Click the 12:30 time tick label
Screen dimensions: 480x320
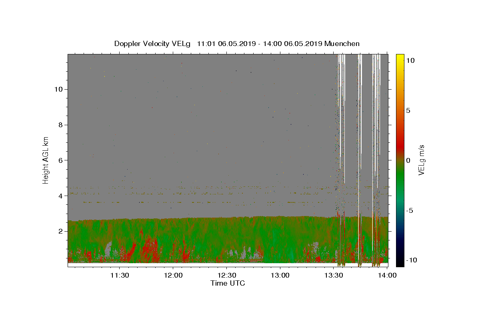(x=226, y=275)
